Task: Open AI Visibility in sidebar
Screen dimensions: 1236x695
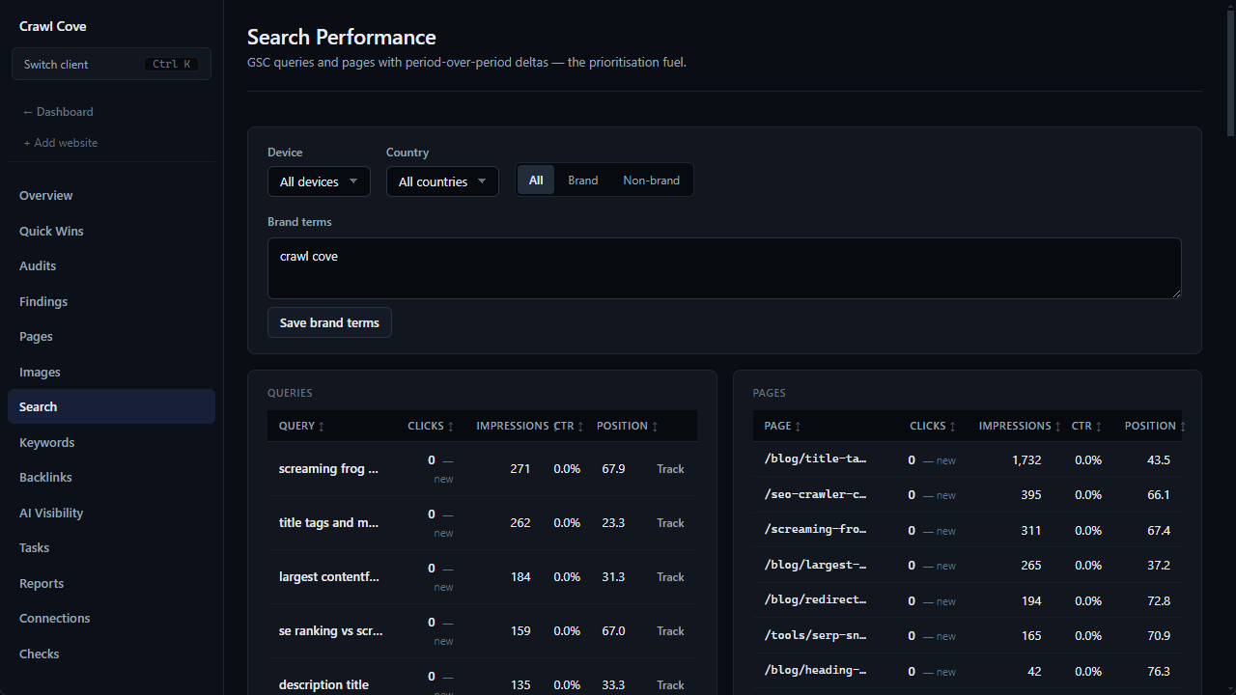Action: pos(111,513)
